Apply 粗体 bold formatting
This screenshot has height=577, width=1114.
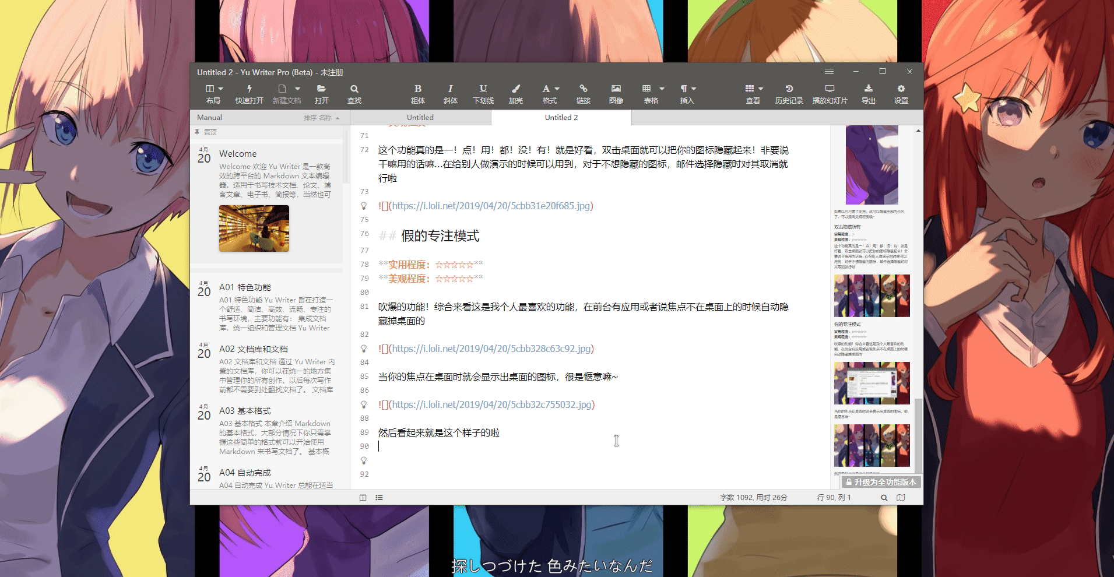click(418, 94)
